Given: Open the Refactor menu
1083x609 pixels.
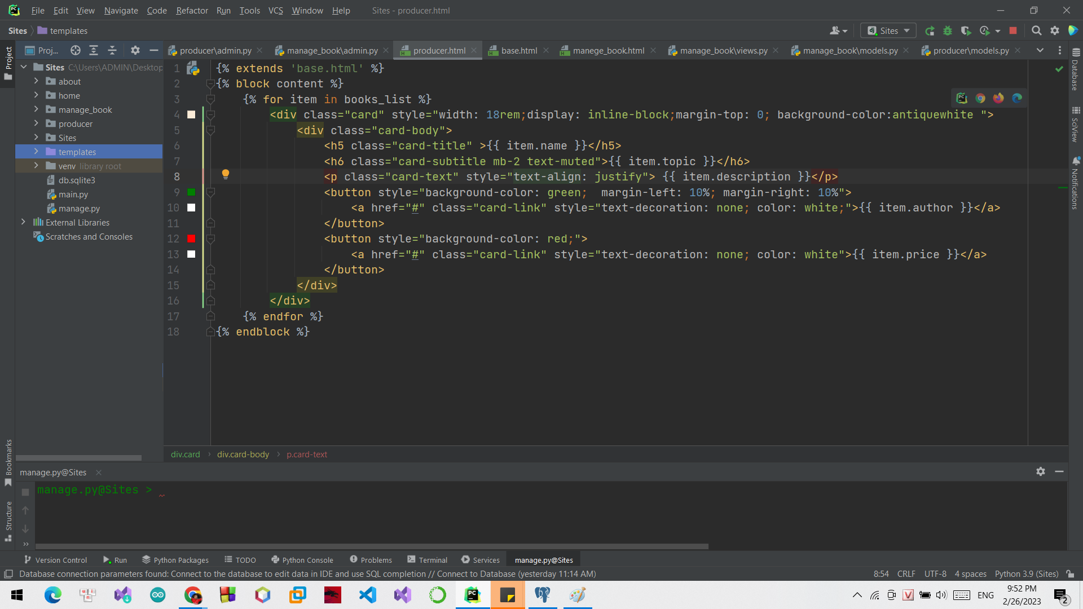Looking at the screenshot, I should click(192, 10).
